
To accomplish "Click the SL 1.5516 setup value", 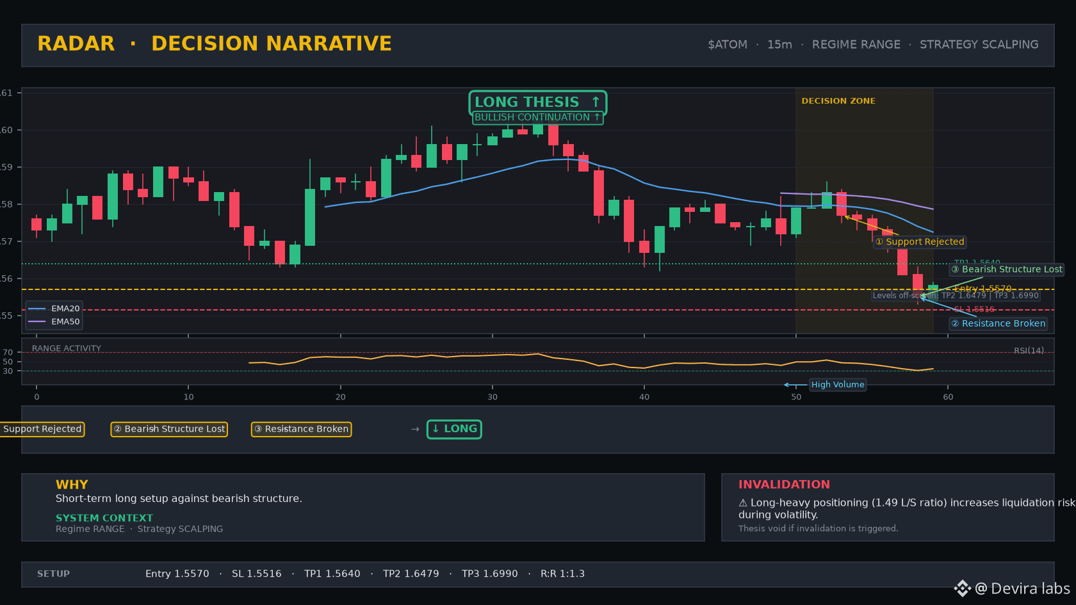I will coord(256,574).
